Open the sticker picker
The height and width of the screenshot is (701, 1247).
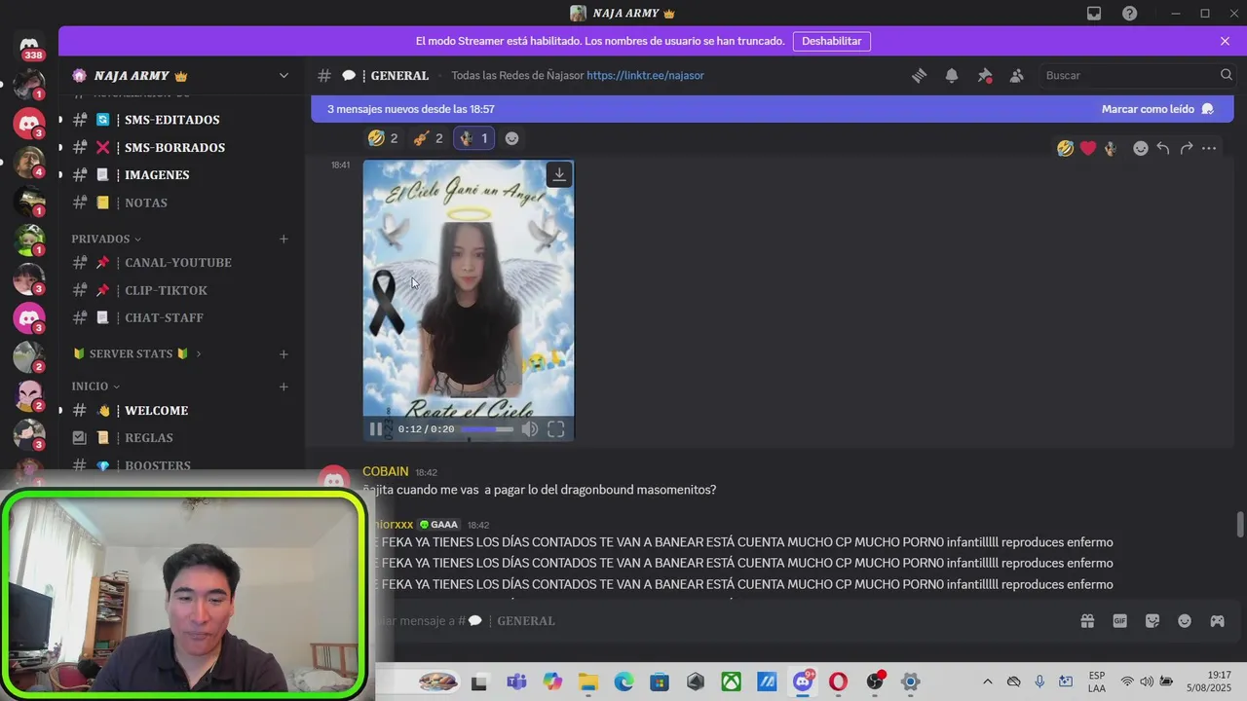[x=1153, y=621]
